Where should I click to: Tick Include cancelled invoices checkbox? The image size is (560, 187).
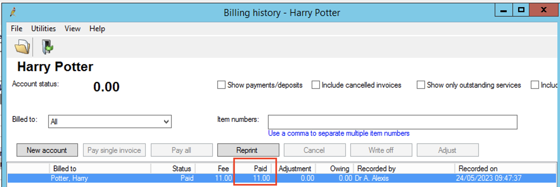(315, 85)
